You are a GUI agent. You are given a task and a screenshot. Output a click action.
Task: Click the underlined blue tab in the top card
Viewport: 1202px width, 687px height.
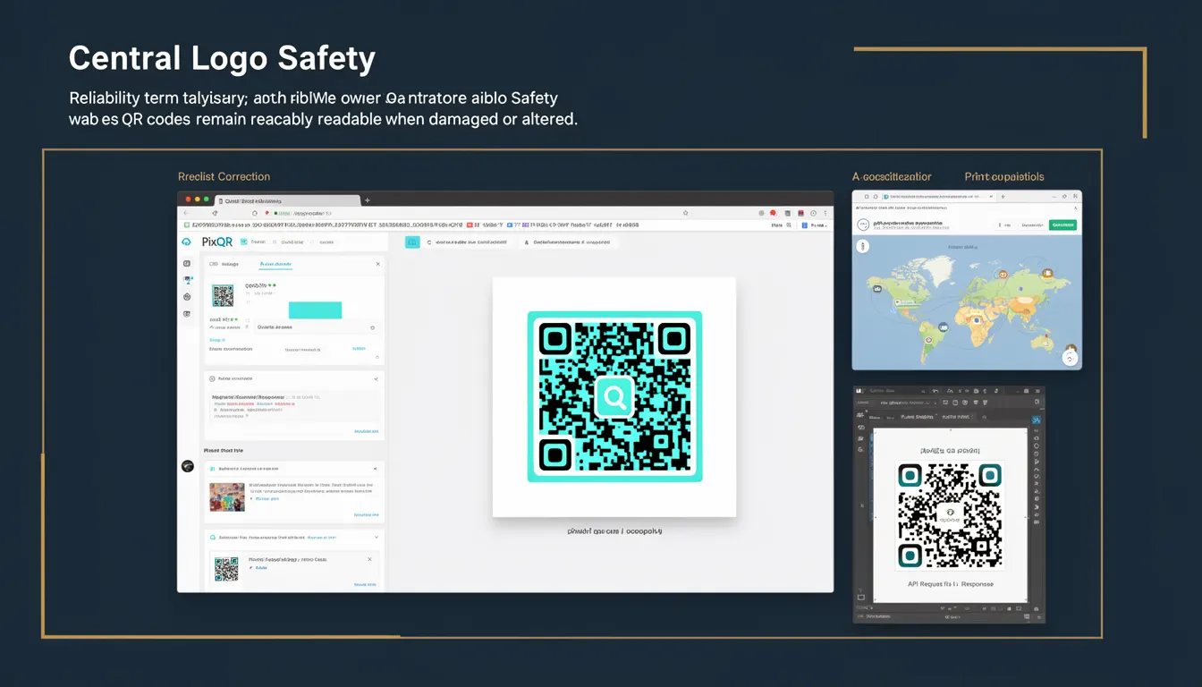(x=275, y=264)
